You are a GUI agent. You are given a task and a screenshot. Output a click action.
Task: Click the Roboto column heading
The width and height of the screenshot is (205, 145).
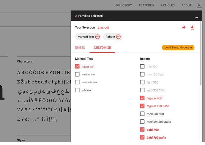[145, 59]
